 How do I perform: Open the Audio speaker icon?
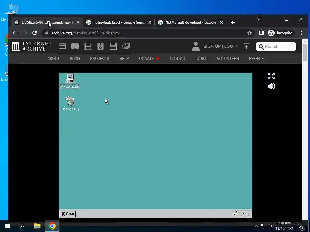pos(101,46)
